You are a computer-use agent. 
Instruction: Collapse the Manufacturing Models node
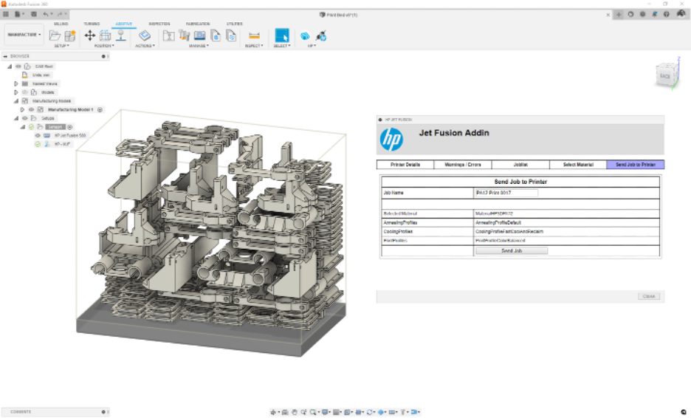tap(16, 100)
